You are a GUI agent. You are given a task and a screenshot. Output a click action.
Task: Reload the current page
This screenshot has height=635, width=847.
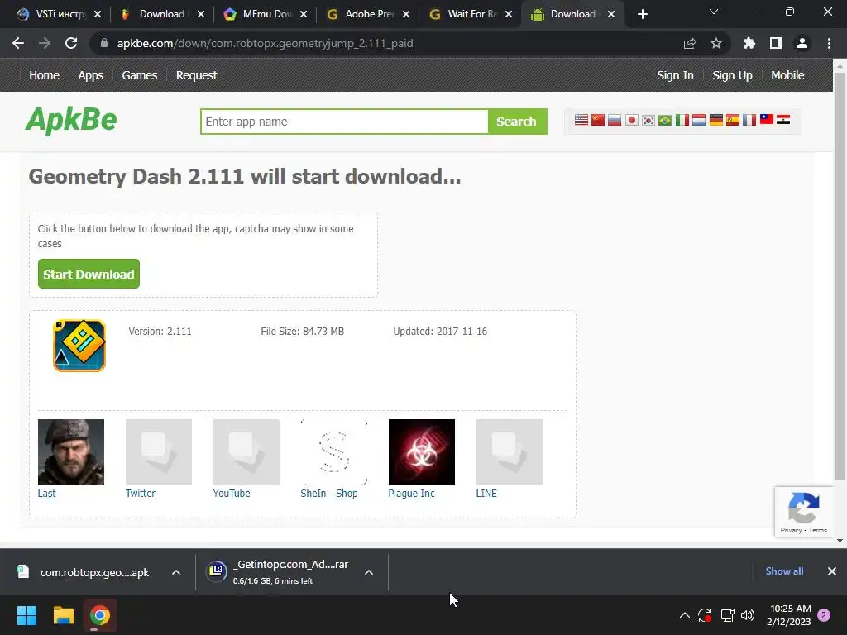[71, 43]
